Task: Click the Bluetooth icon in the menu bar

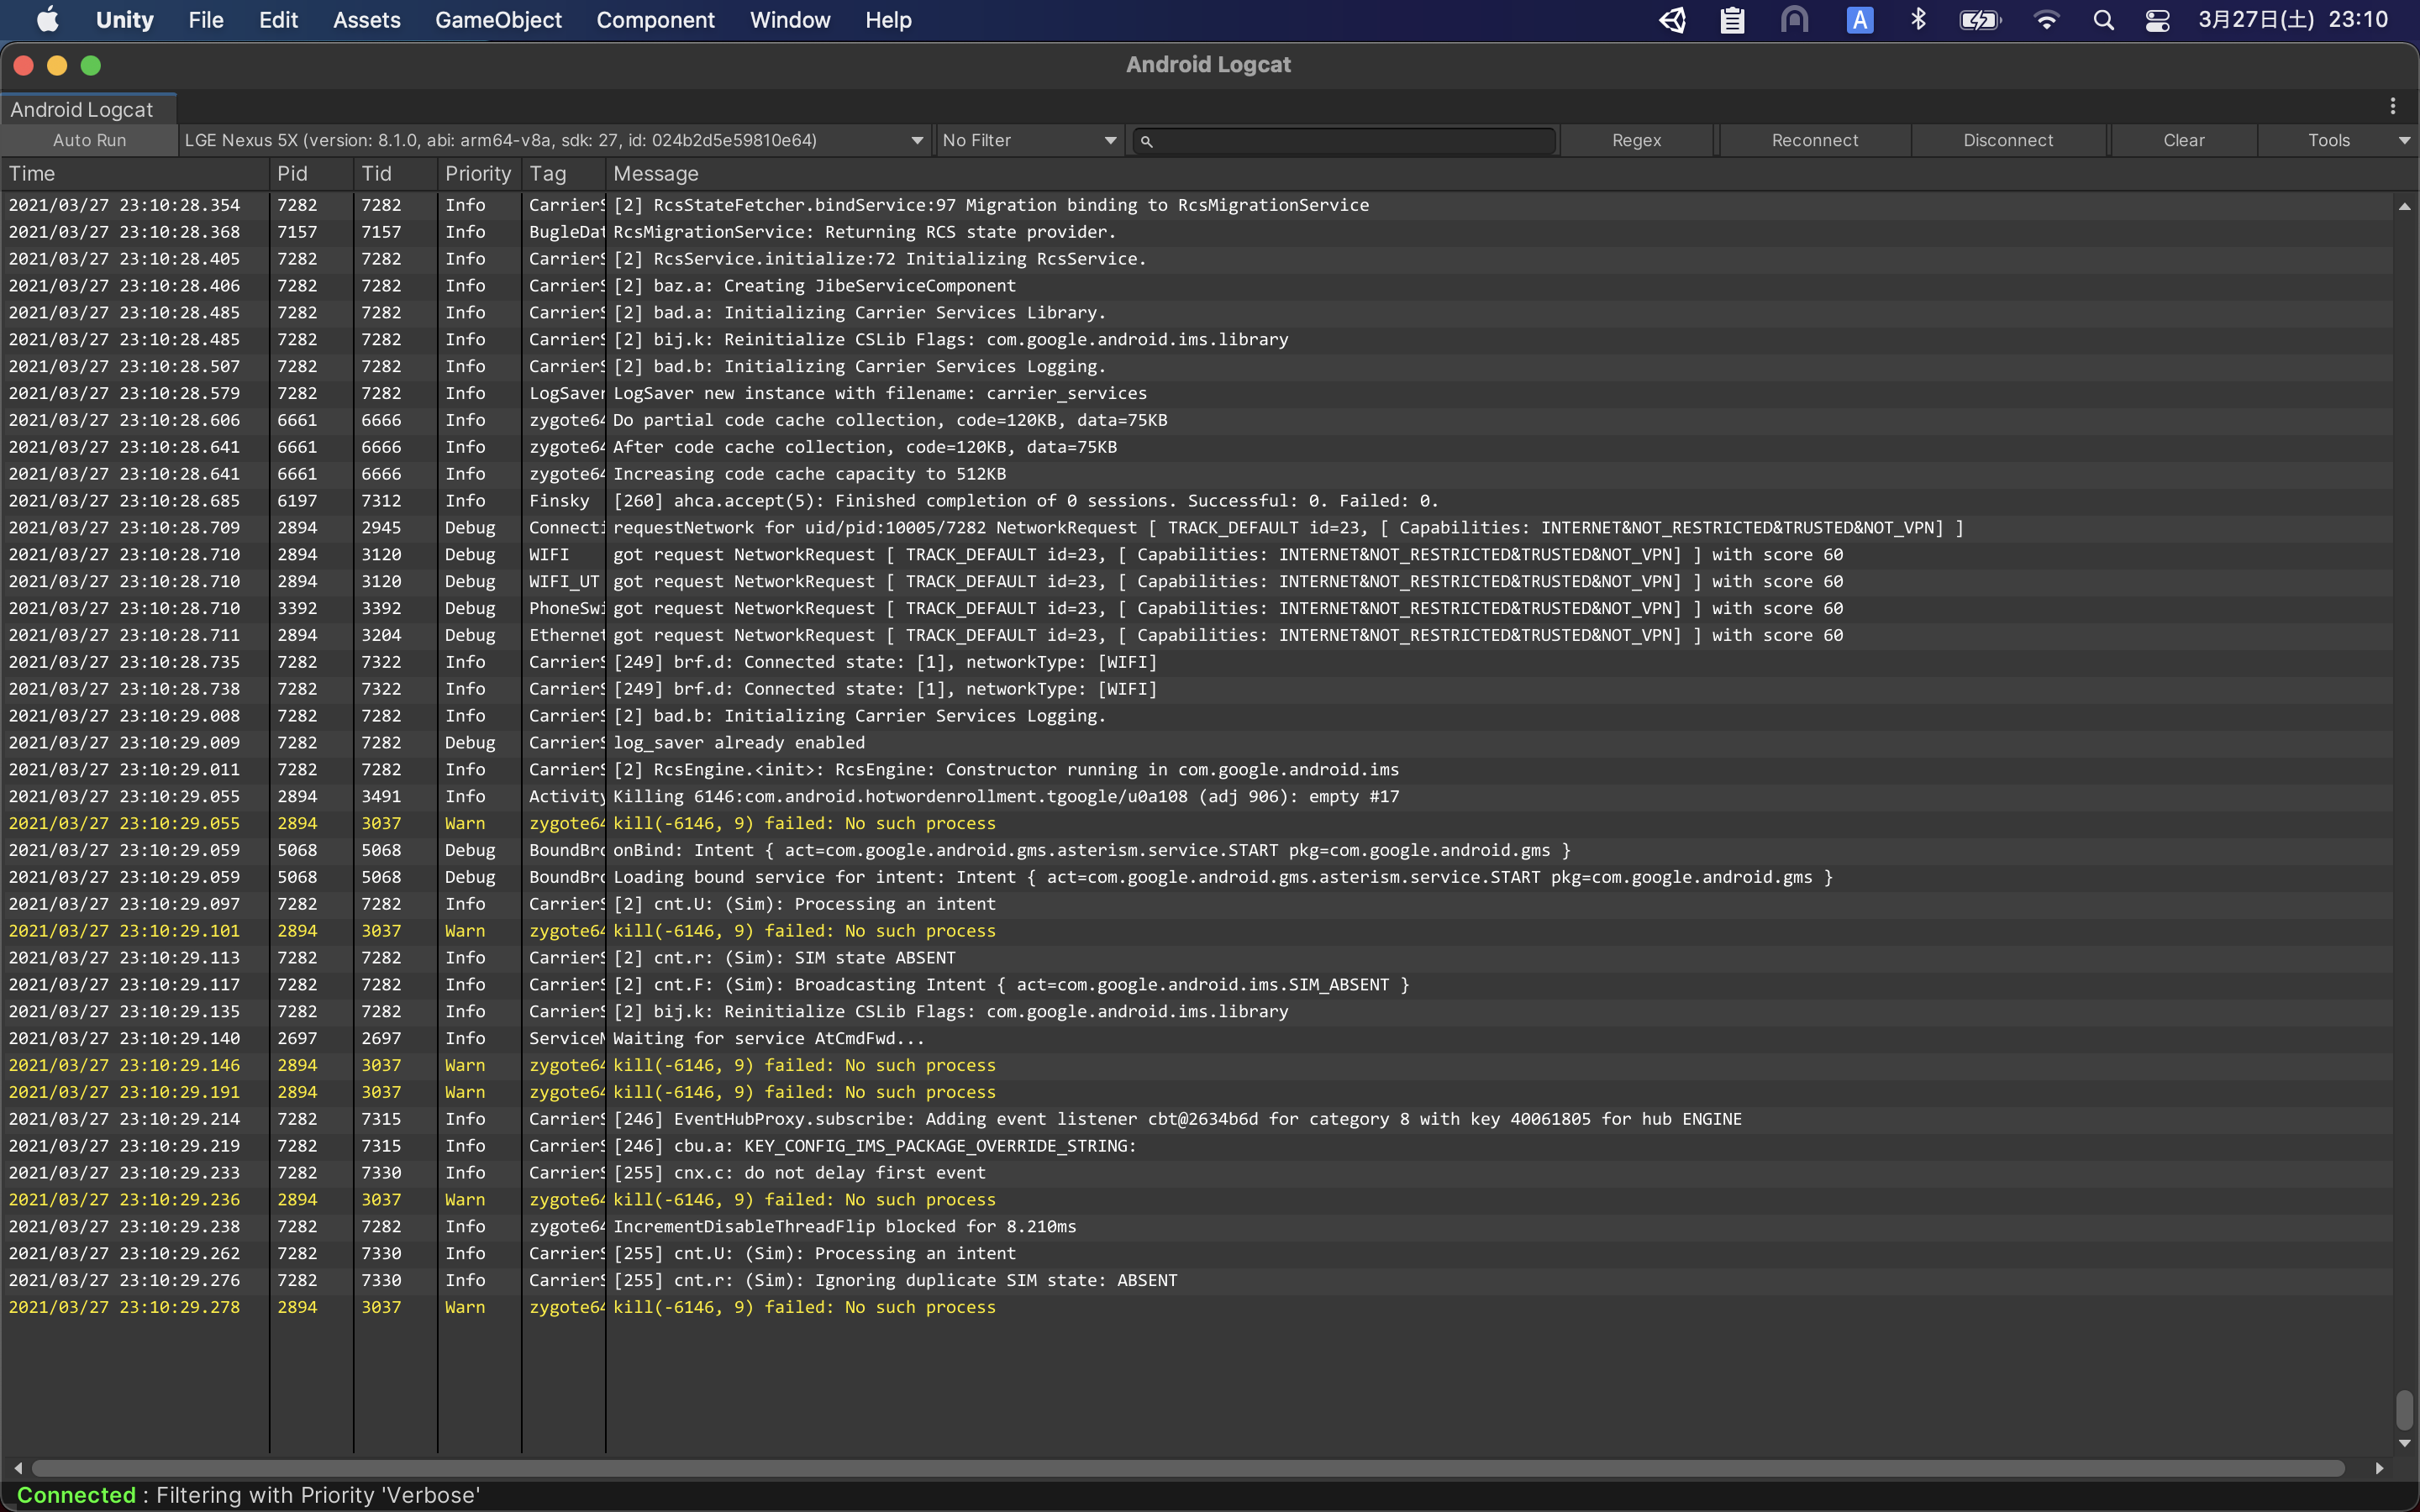Action: point(1917,19)
